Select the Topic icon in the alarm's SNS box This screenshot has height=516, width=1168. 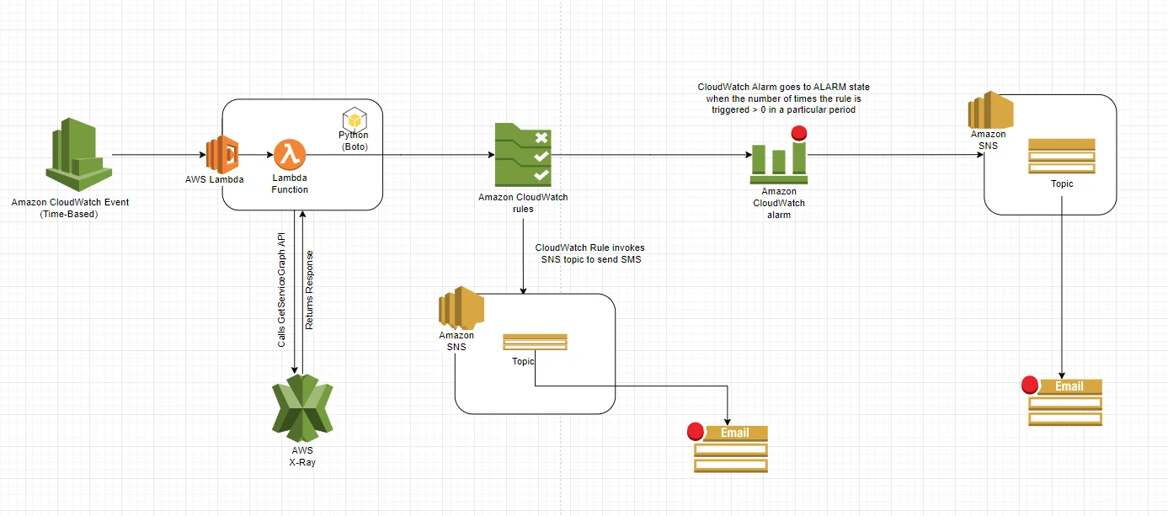(1061, 156)
